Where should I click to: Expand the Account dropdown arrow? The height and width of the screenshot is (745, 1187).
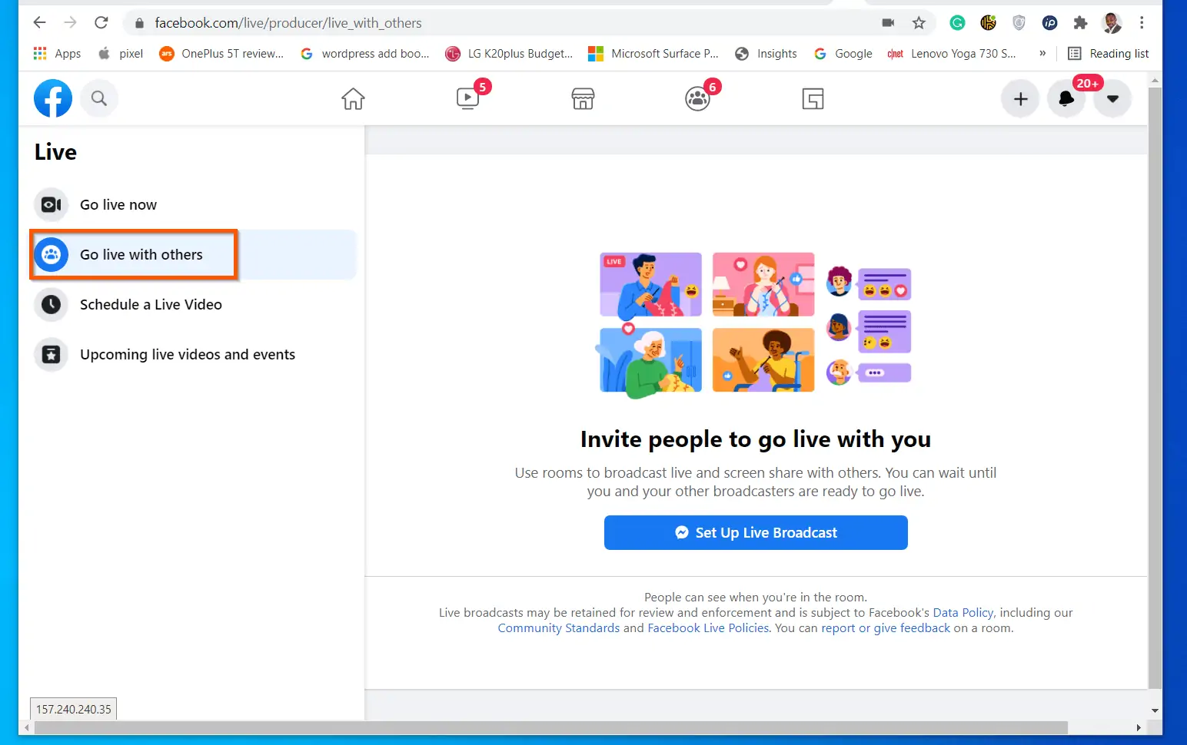[1112, 98]
